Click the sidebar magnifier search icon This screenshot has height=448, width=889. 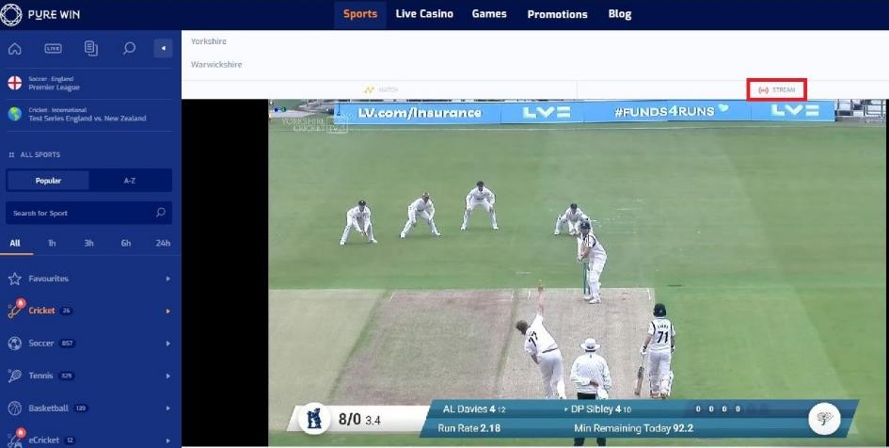pyautogui.click(x=130, y=48)
